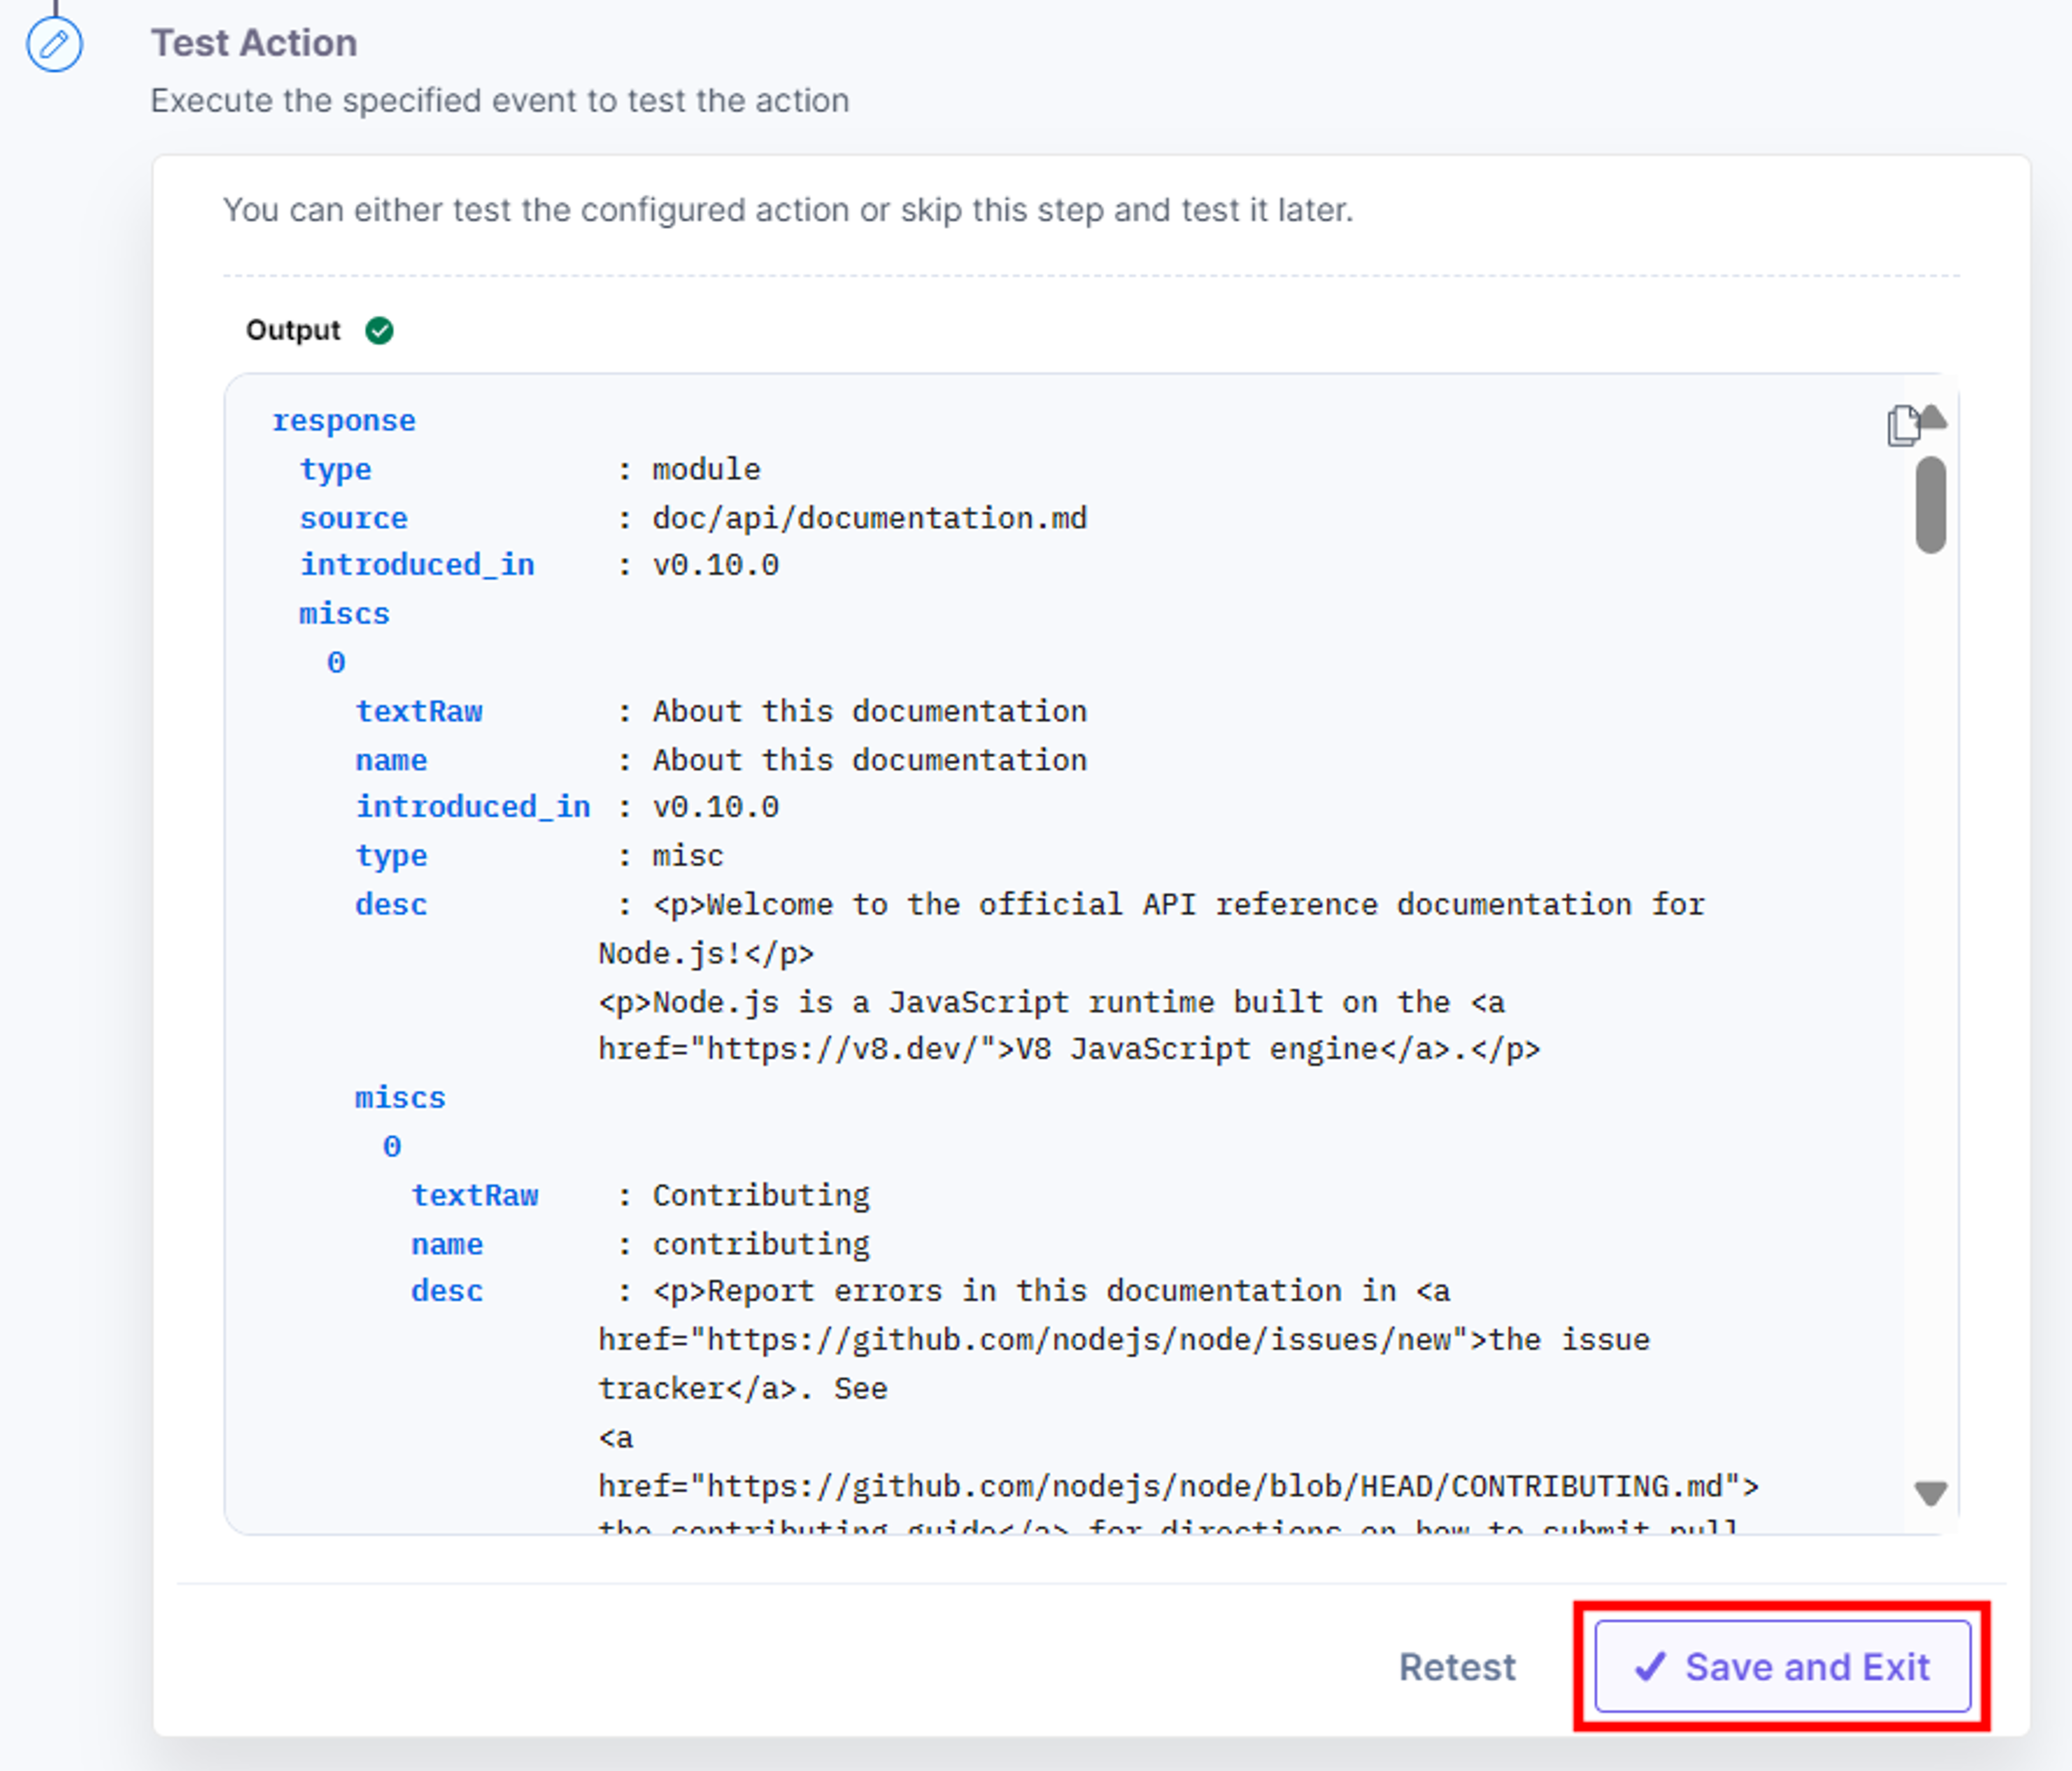Click the pencil edit step icon
This screenshot has height=1771, width=2072.
click(54, 44)
